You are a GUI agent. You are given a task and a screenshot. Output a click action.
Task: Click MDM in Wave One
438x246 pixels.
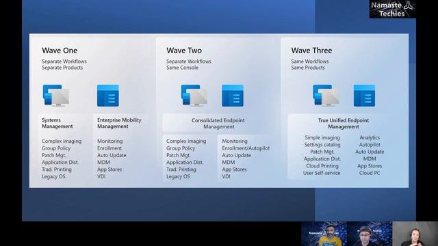(103, 163)
